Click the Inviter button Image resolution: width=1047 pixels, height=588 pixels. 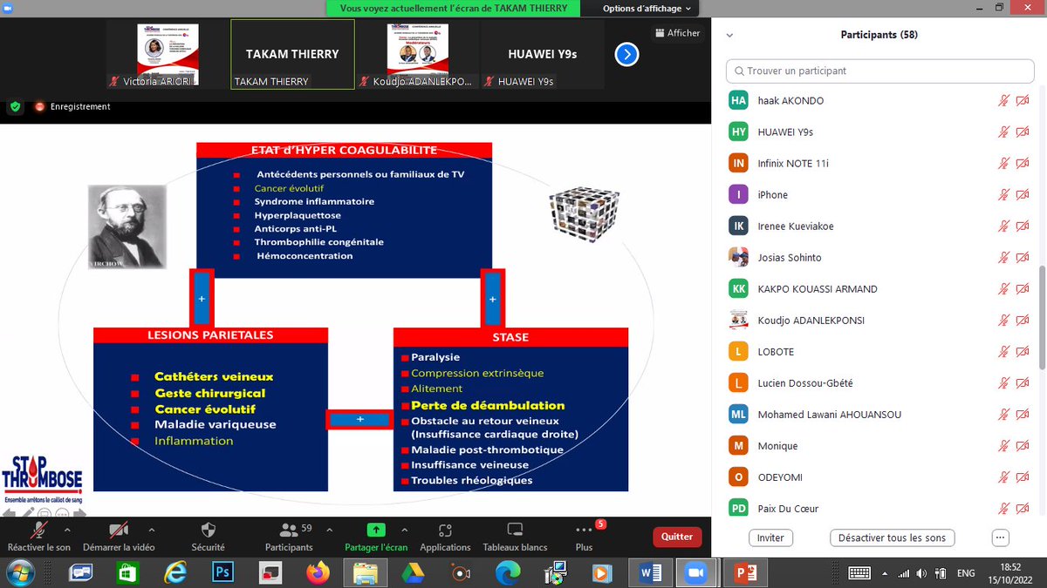coord(770,537)
